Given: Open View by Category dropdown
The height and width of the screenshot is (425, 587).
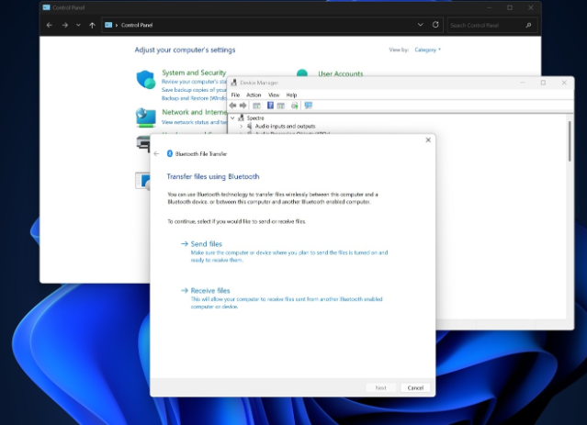Looking at the screenshot, I should 427,50.
